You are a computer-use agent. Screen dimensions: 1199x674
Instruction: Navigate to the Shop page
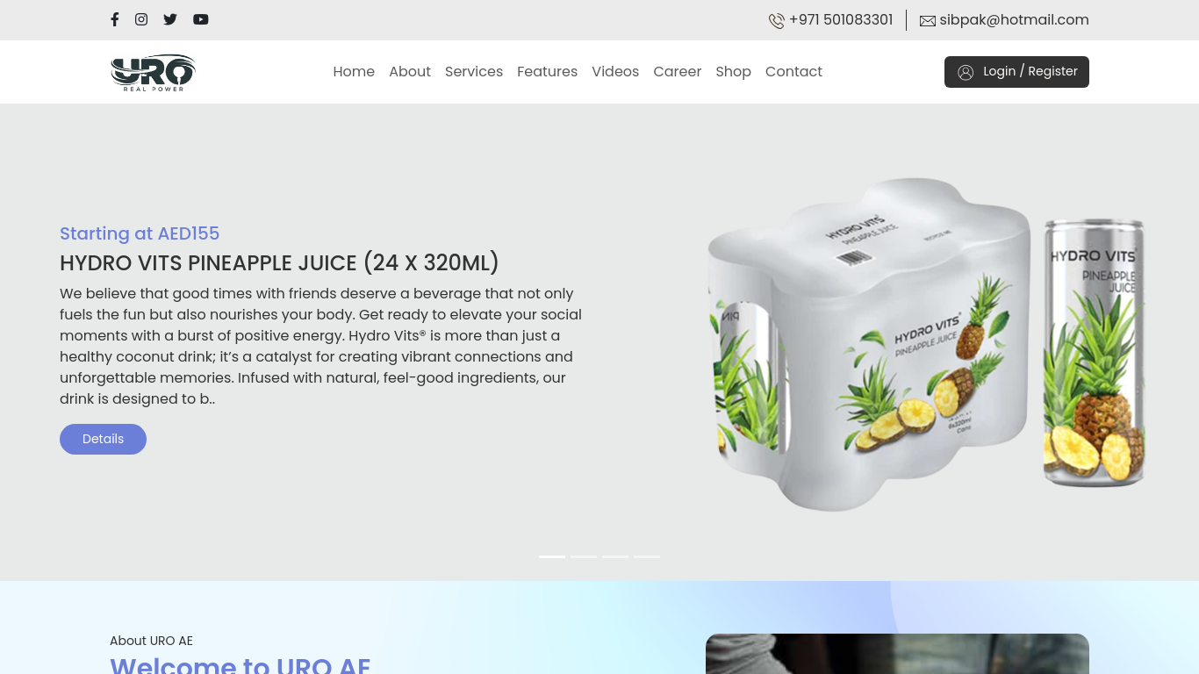click(x=733, y=72)
